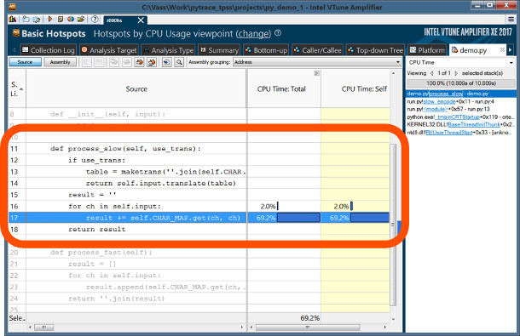Click the find magnifier icon
The height and width of the screenshot is (336, 520).
coord(179,62)
